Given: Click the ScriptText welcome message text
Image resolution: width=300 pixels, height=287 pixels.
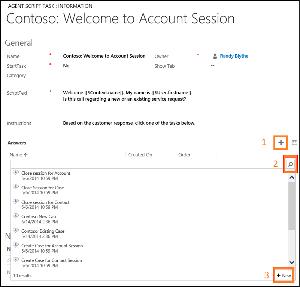Looking at the screenshot, I should pos(128,96).
